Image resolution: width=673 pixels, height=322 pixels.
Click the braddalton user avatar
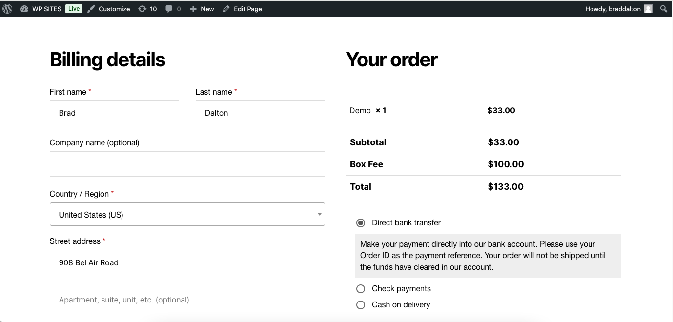648,9
